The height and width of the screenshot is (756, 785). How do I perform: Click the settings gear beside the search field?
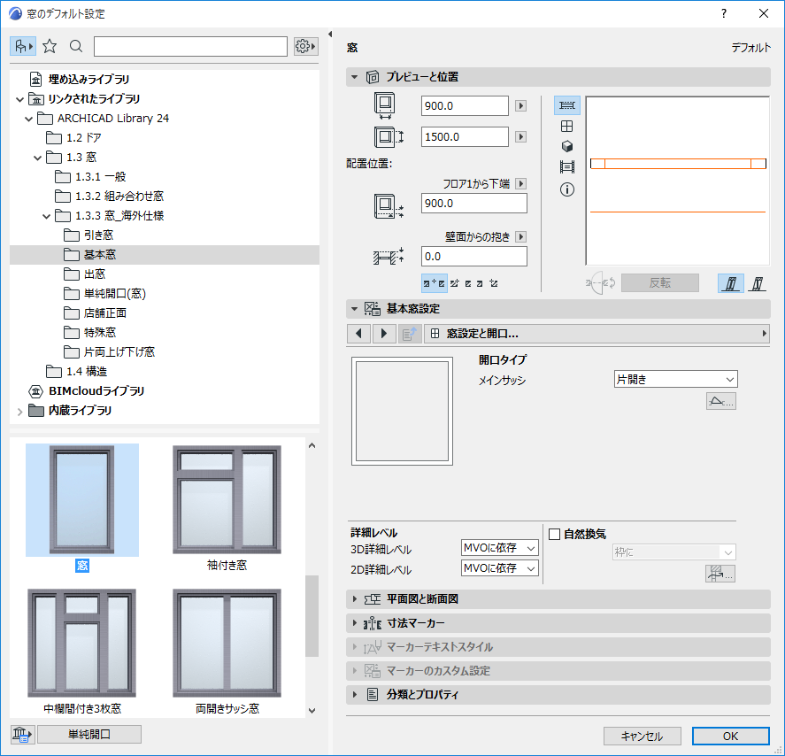click(x=304, y=45)
